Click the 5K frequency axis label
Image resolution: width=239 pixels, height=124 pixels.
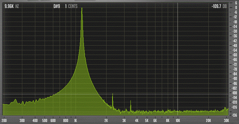(147, 120)
